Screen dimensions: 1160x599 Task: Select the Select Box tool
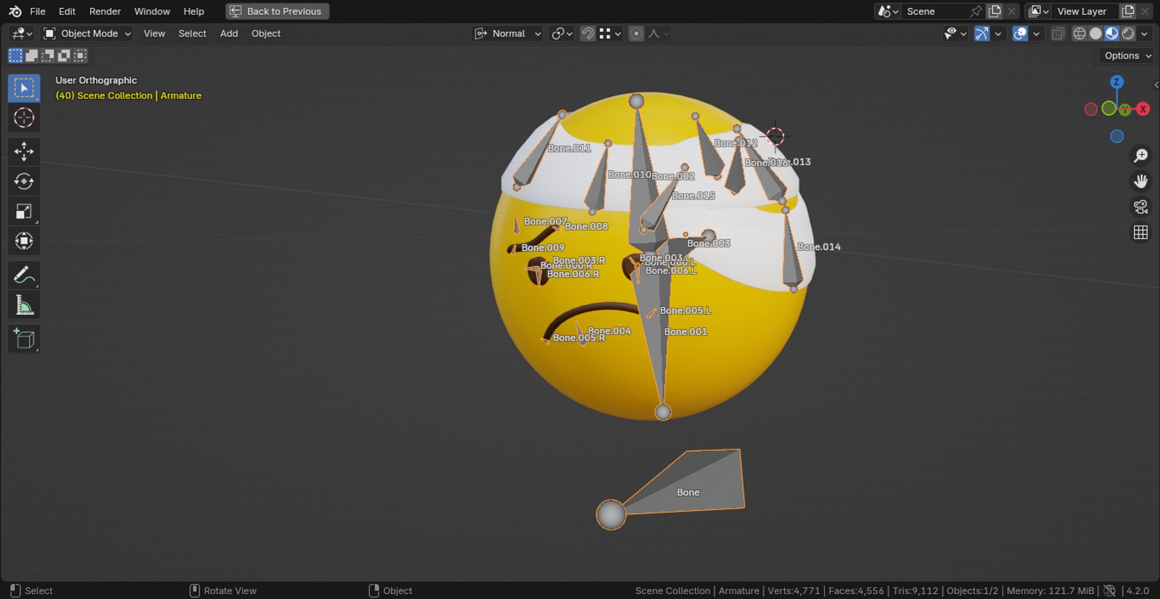(x=24, y=88)
